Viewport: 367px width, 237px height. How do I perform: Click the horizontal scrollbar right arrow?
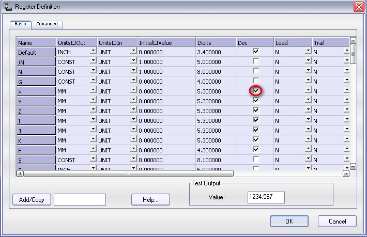tap(346, 173)
